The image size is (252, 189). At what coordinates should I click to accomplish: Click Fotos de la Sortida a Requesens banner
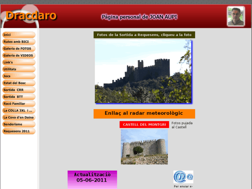coord(144,35)
